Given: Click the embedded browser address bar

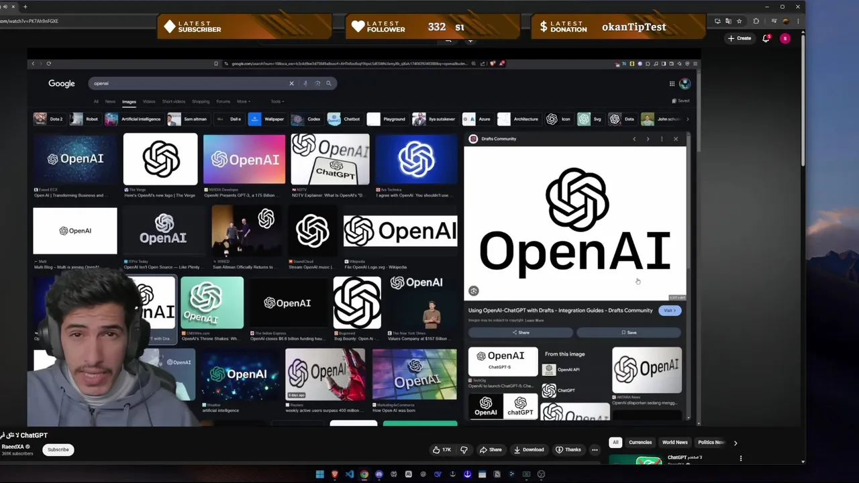Looking at the screenshot, I should click(349, 64).
